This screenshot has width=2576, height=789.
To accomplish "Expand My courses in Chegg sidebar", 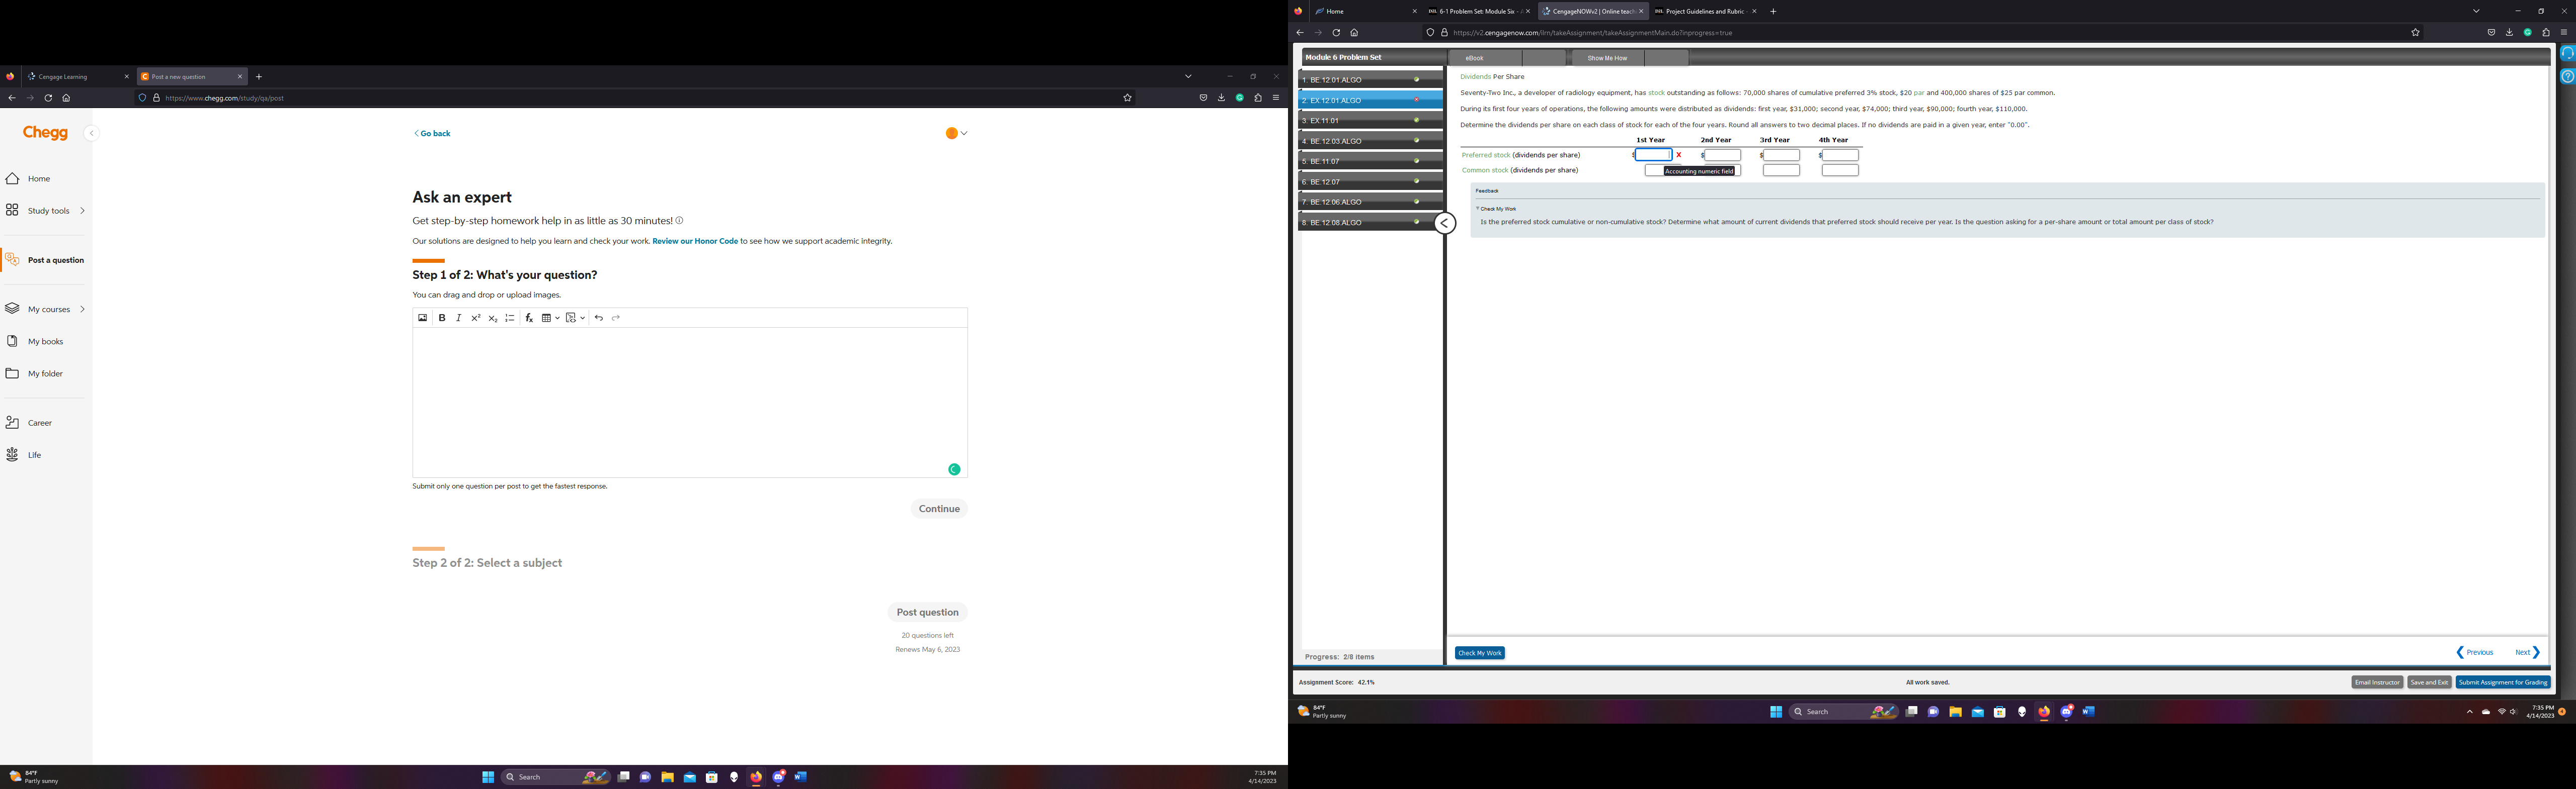I will [82, 310].
